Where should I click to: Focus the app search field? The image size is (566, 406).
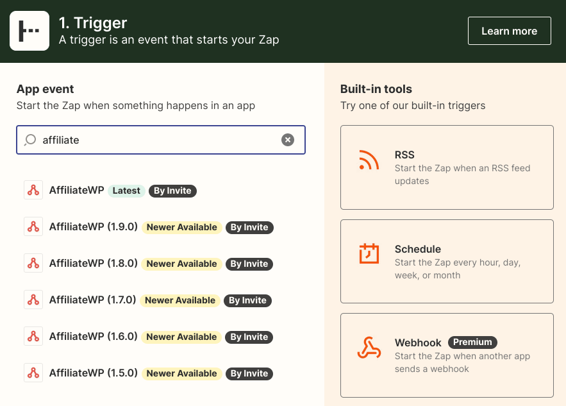[x=161, y=140]
